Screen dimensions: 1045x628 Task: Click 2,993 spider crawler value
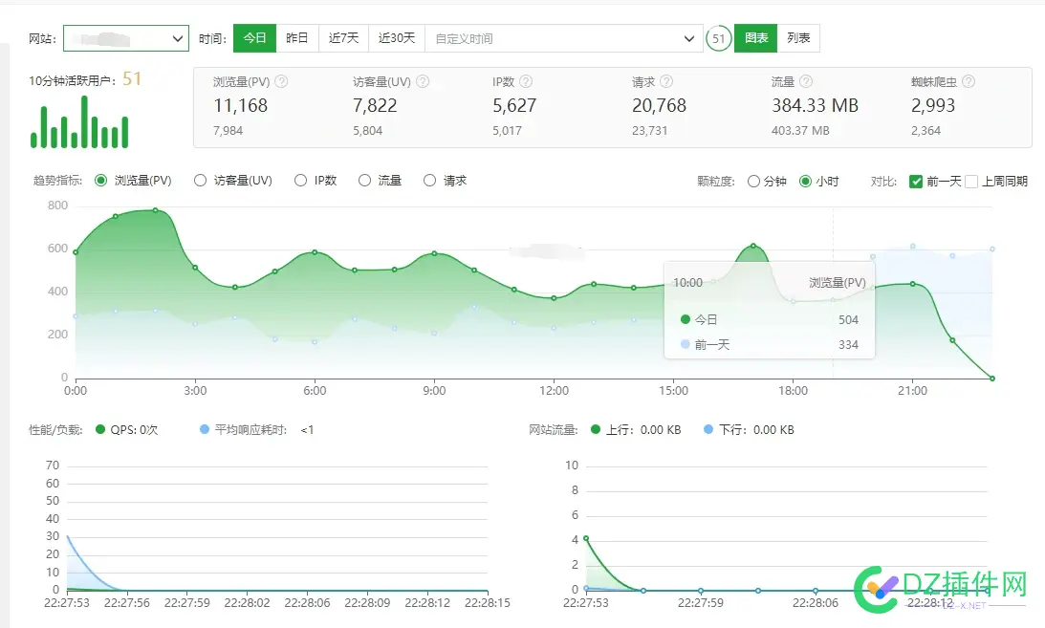(933, 106)
